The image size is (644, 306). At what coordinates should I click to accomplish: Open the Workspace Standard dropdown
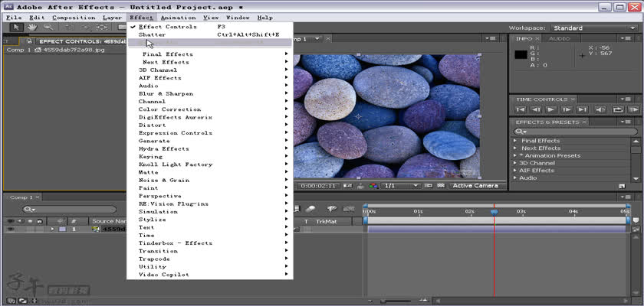pos(594,28)
